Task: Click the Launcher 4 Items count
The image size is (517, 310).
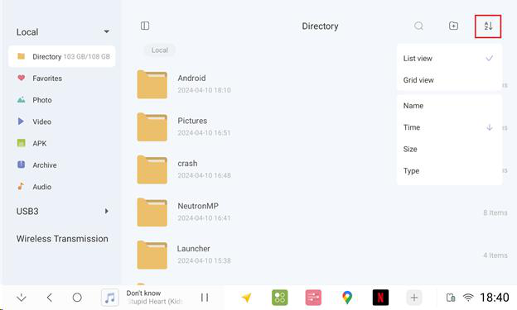Action: tap(495, 255)
